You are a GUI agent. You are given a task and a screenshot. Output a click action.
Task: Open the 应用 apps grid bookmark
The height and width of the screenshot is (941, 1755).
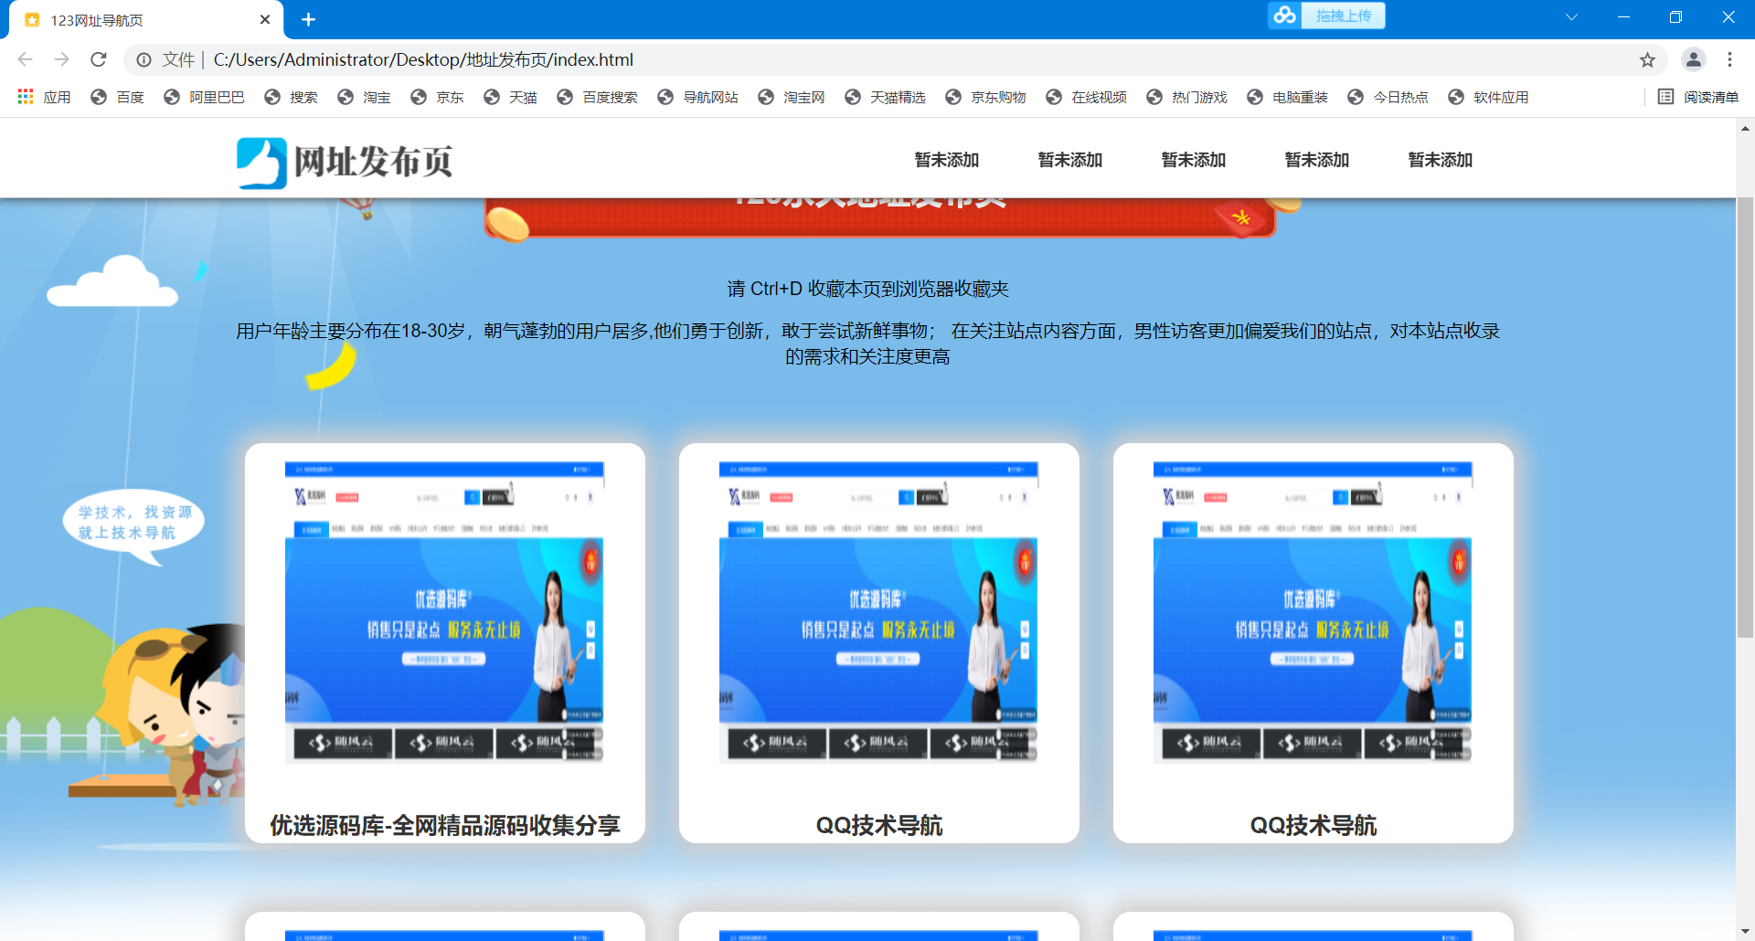point(44,97)
